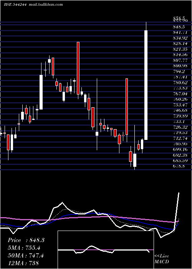Click the '<<Live MACD' label

162,259
